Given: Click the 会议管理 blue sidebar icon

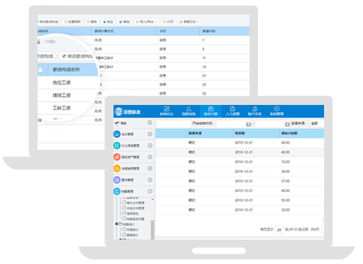Looking at the screenshot, I should (x=117, y=134).
